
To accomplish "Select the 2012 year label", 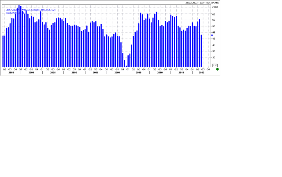I will point(201,72).
